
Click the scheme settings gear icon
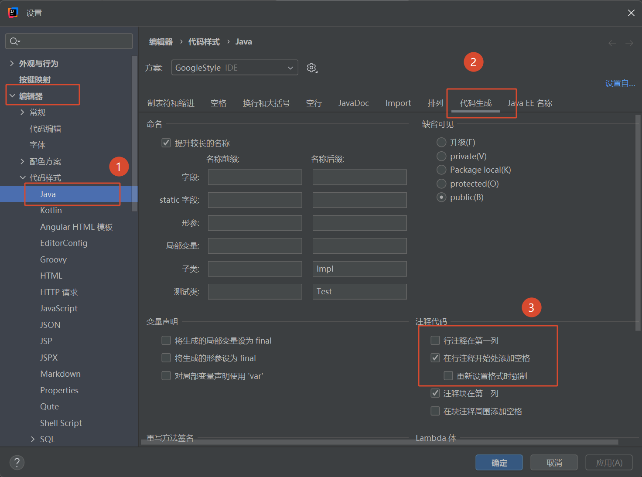coord(311,68)
